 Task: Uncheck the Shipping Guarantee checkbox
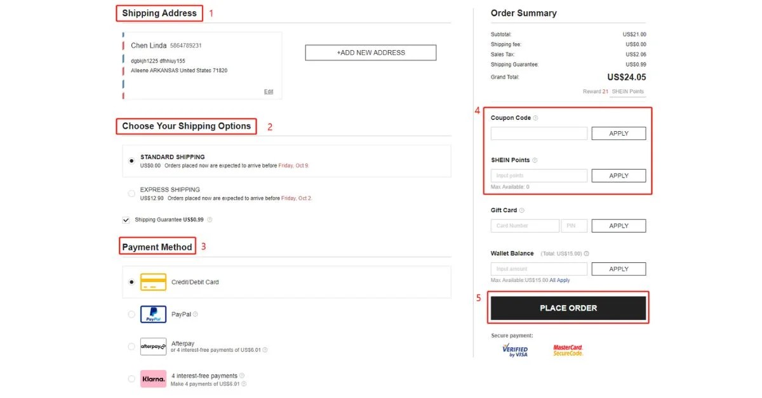125,220
